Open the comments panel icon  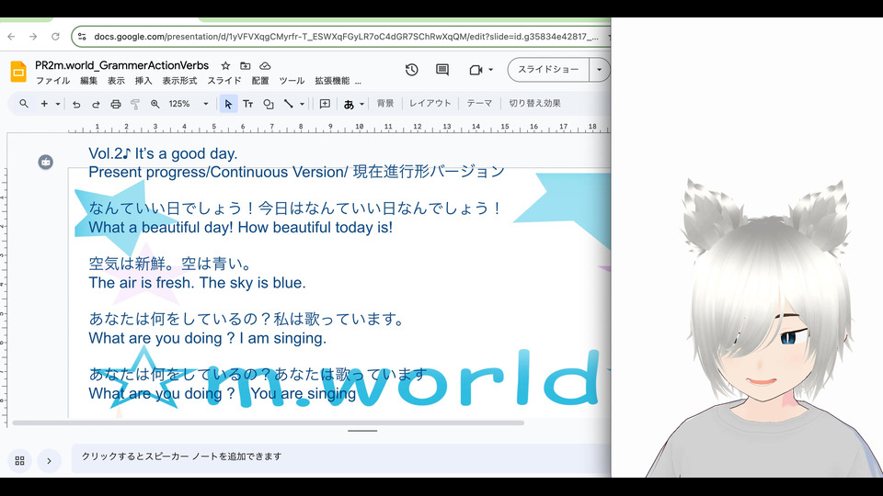pos(442,70)
